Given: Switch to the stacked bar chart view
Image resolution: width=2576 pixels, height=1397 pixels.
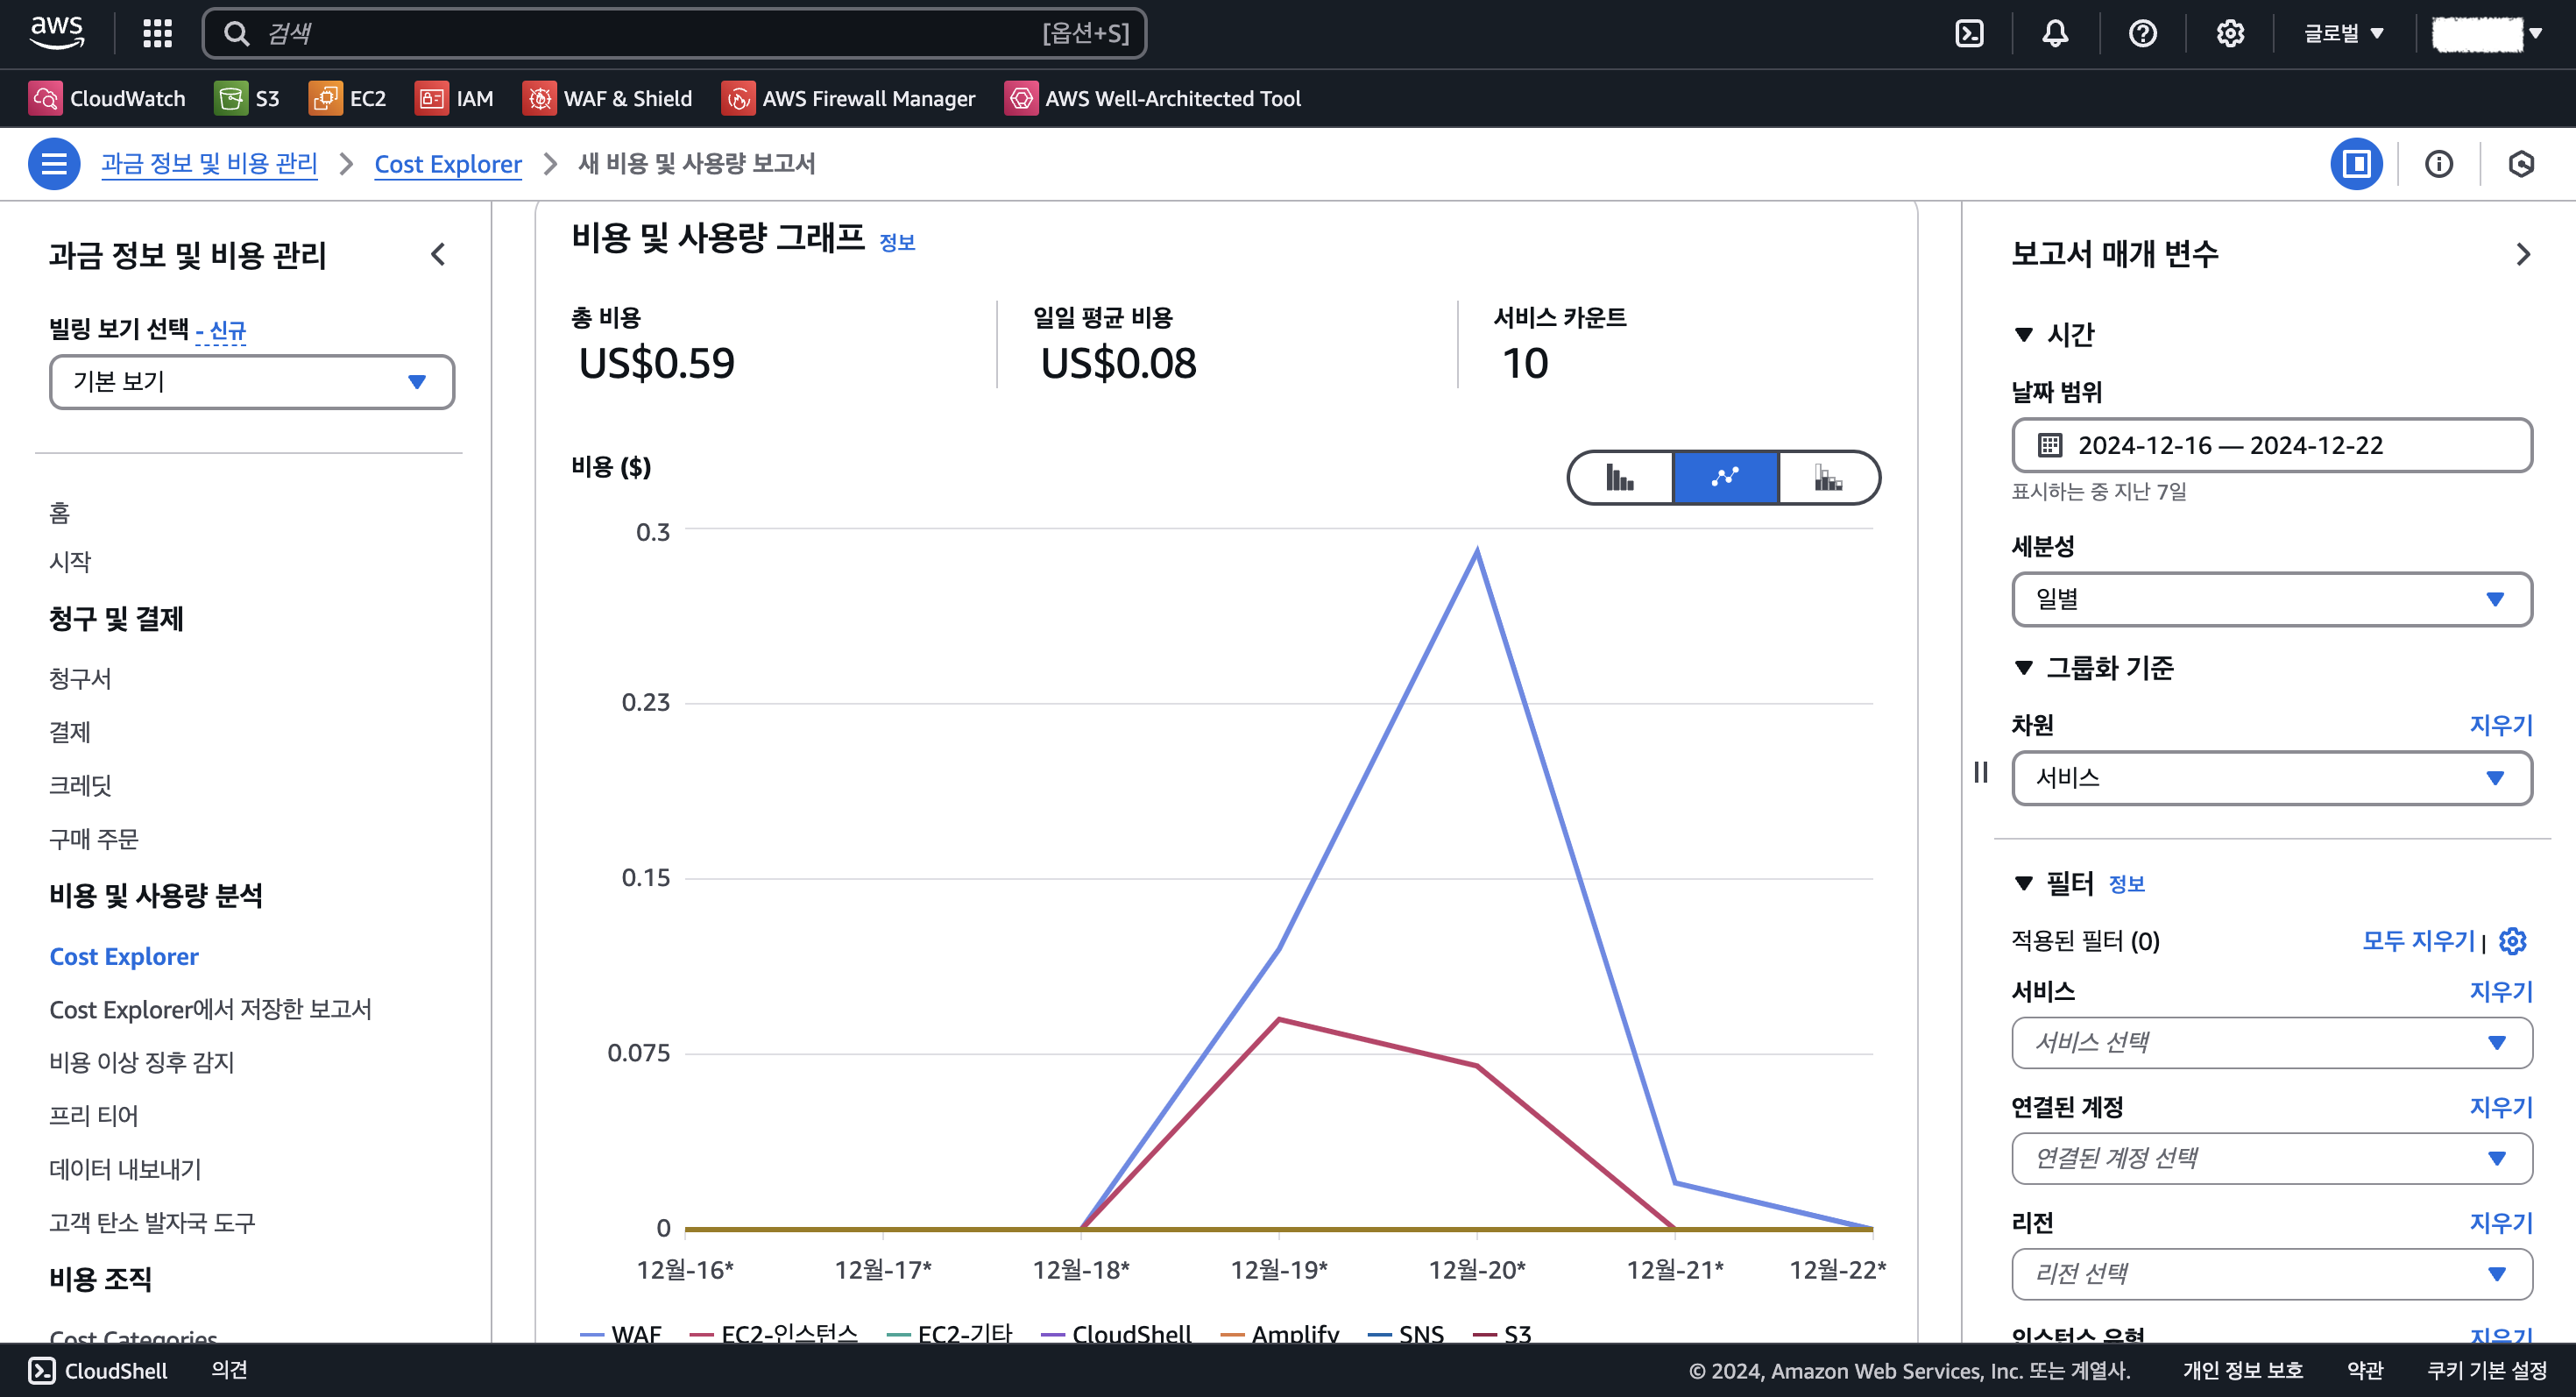Looking at the screenshot, I should click(1828, 478).
